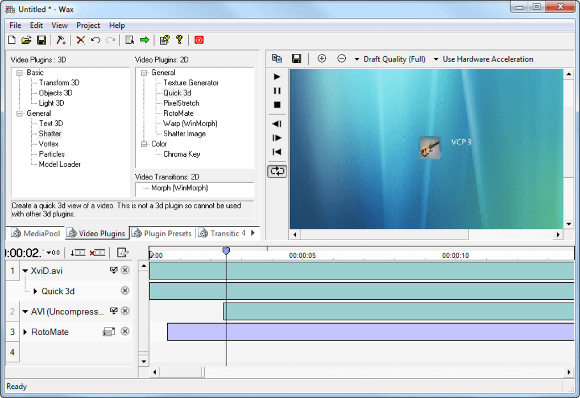This screenshot has width=580, height=398.
Task: Expand the Quick 3d effect in timeline
Action: click(x=35, y=291)
